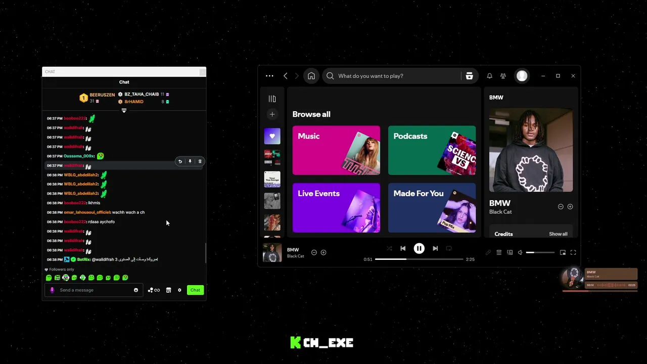Screen dimensions: 647x364
Task: Open Spotify Home via house icon
Action: coord(311,76)
